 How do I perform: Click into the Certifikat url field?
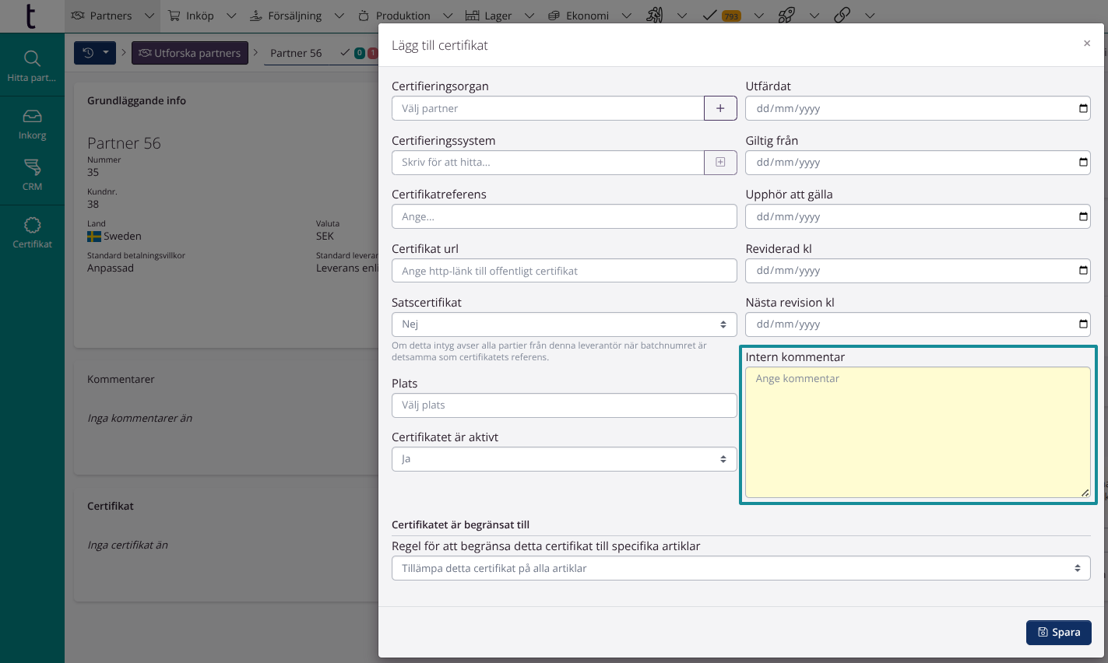point(564,271)
